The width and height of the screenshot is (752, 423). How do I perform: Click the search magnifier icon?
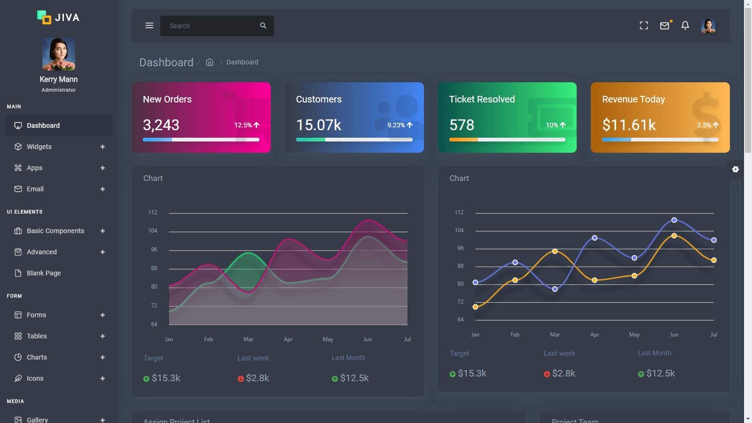pyautogui.click(x=263, y=25)
